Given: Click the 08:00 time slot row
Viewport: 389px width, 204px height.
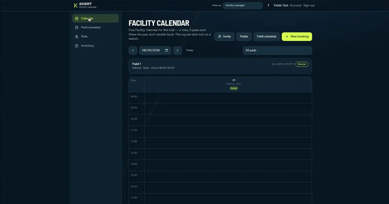Looking at the screenshot, I should click(220, 98).
